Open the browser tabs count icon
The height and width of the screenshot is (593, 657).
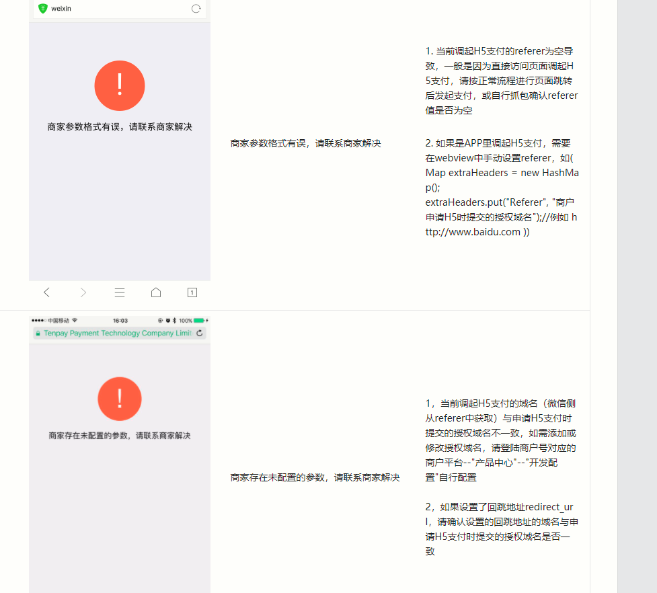[x=192, y=292]
